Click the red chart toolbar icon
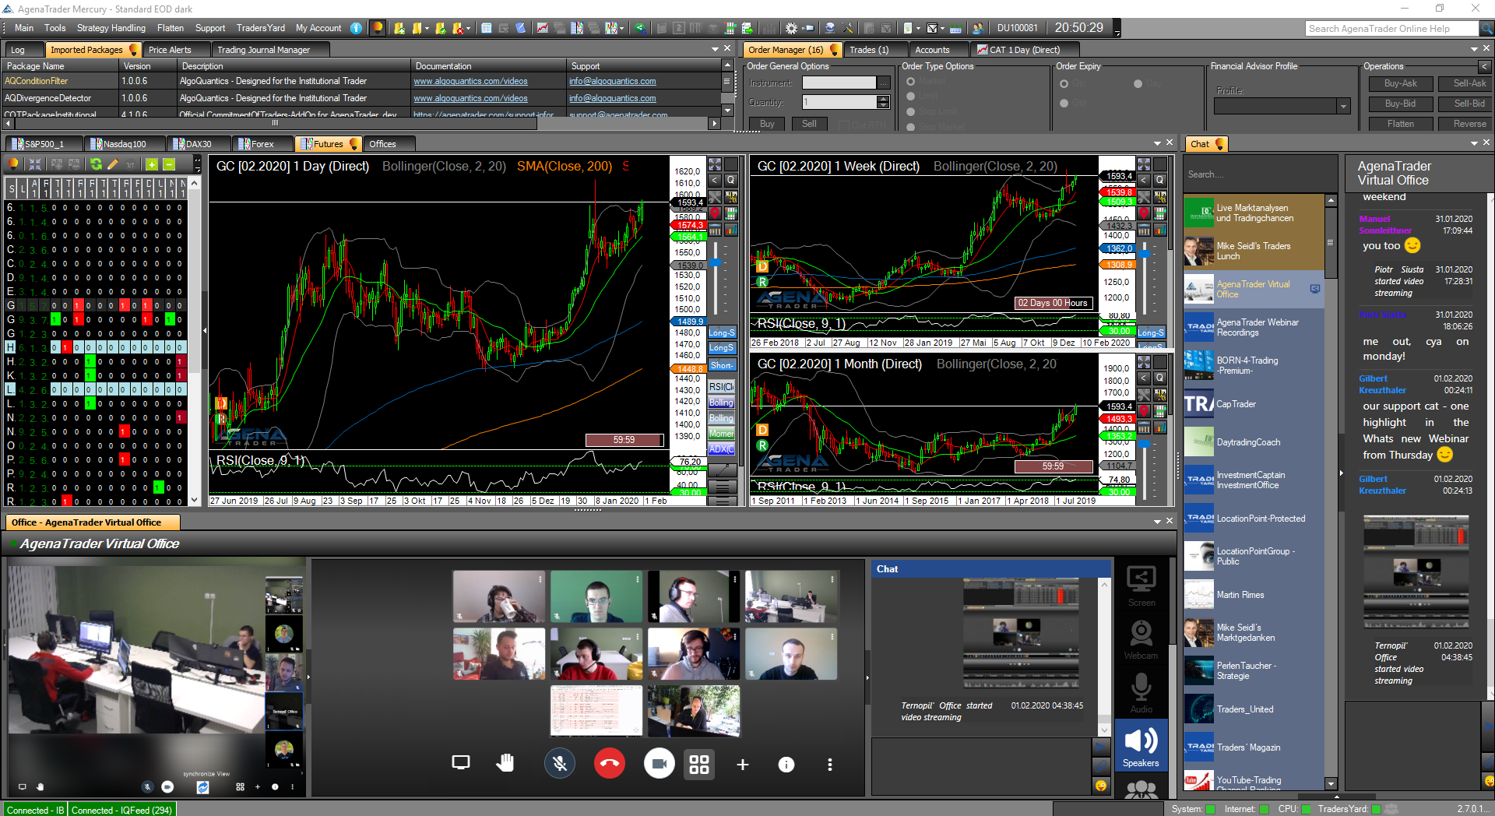 (542, 28)
